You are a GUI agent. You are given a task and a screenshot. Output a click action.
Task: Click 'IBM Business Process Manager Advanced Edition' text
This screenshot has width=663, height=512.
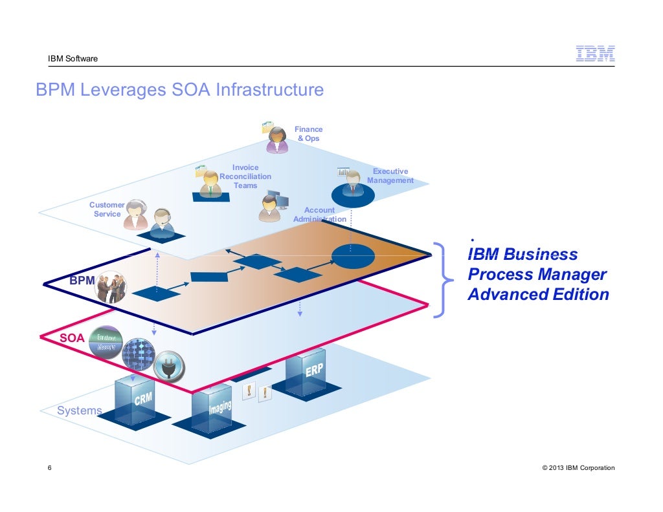(538, 274)
